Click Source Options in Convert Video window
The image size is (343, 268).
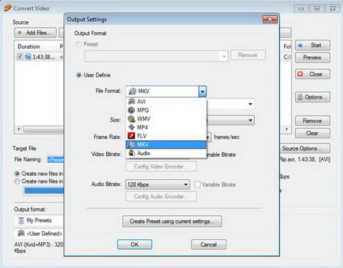tap(304, 148)
